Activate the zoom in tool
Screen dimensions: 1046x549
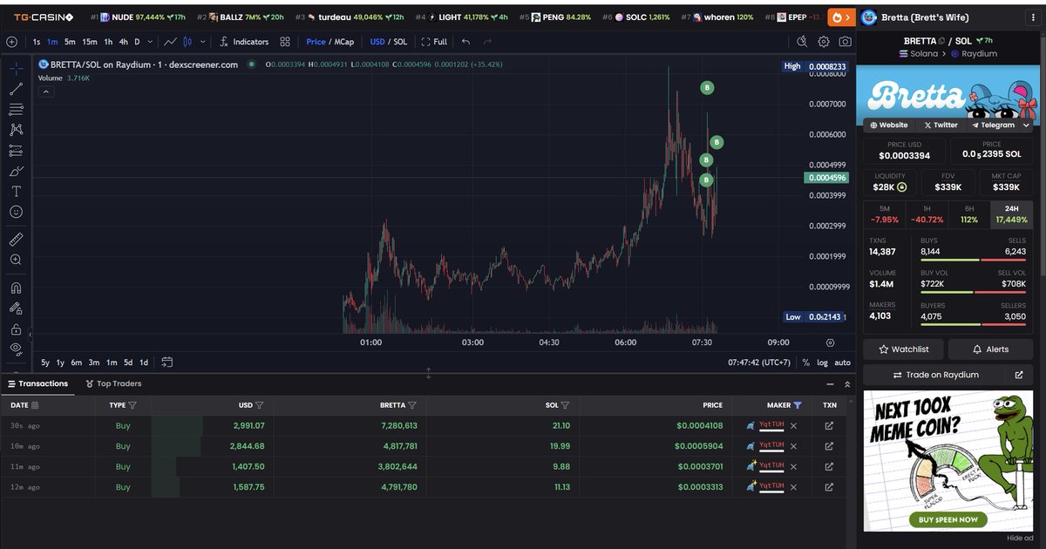[16, 260]
